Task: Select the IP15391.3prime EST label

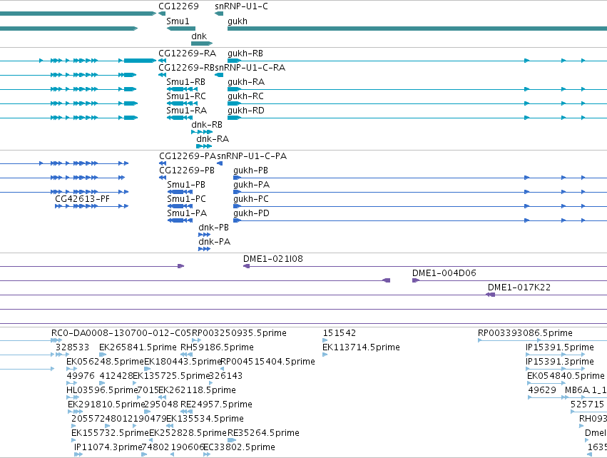Action: pyautogui.click(x=560, y=362)
